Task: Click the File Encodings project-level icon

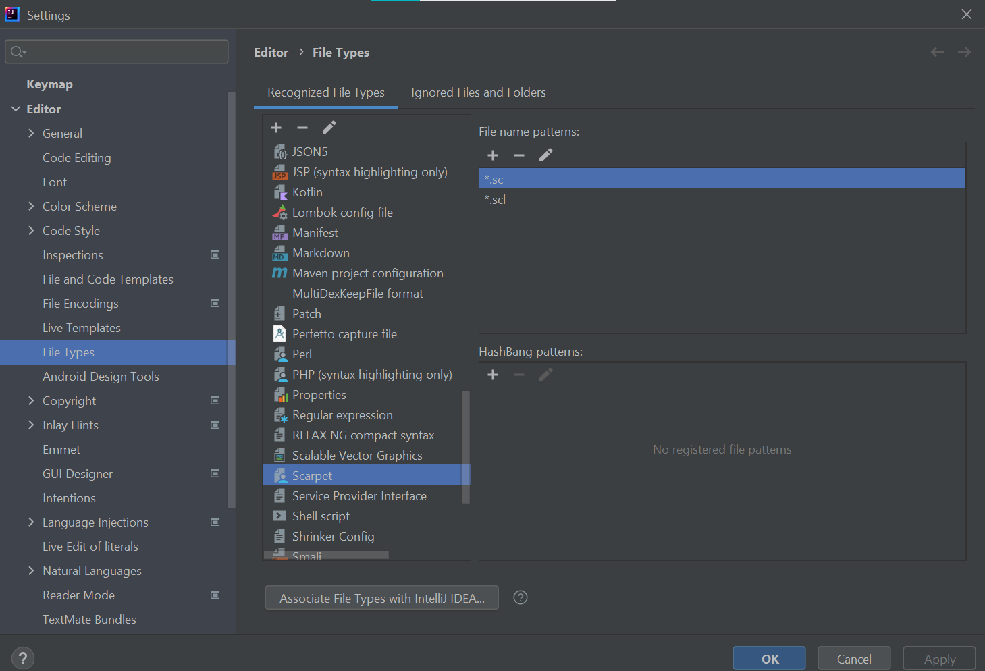Action: pos(215,303)
